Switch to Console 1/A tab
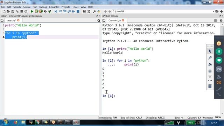 (114, 21)
